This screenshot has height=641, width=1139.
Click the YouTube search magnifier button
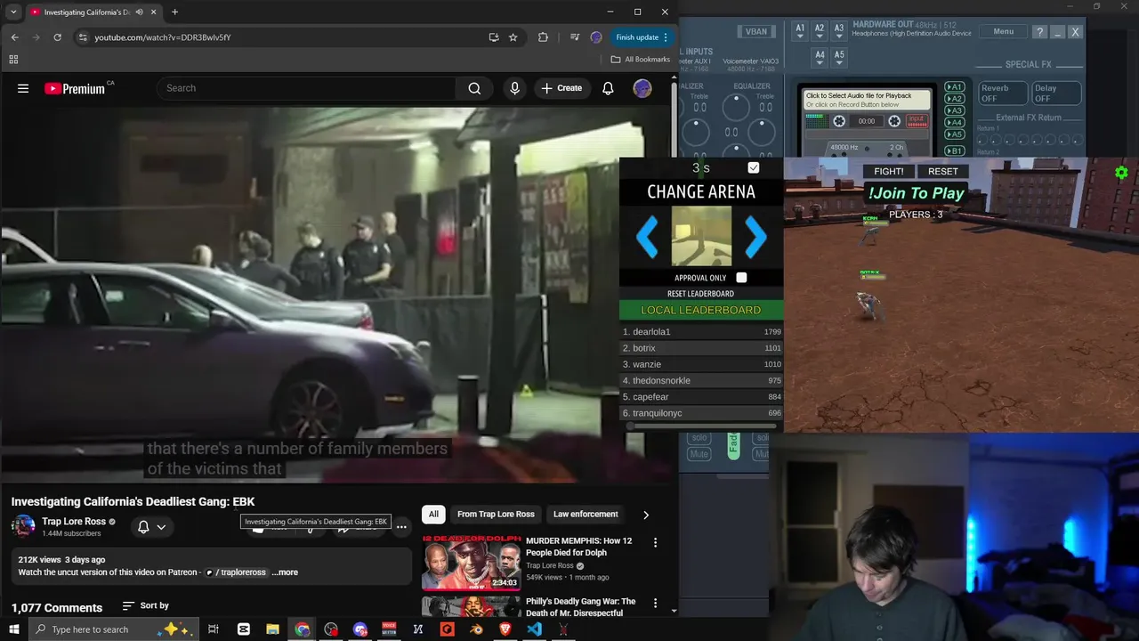tap(474, 88)
